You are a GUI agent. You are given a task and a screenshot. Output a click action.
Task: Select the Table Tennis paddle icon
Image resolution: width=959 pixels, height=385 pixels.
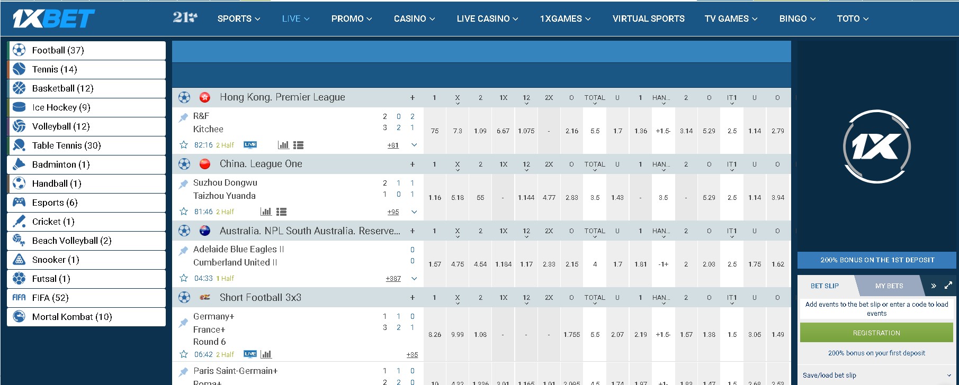tap(19, 145)
